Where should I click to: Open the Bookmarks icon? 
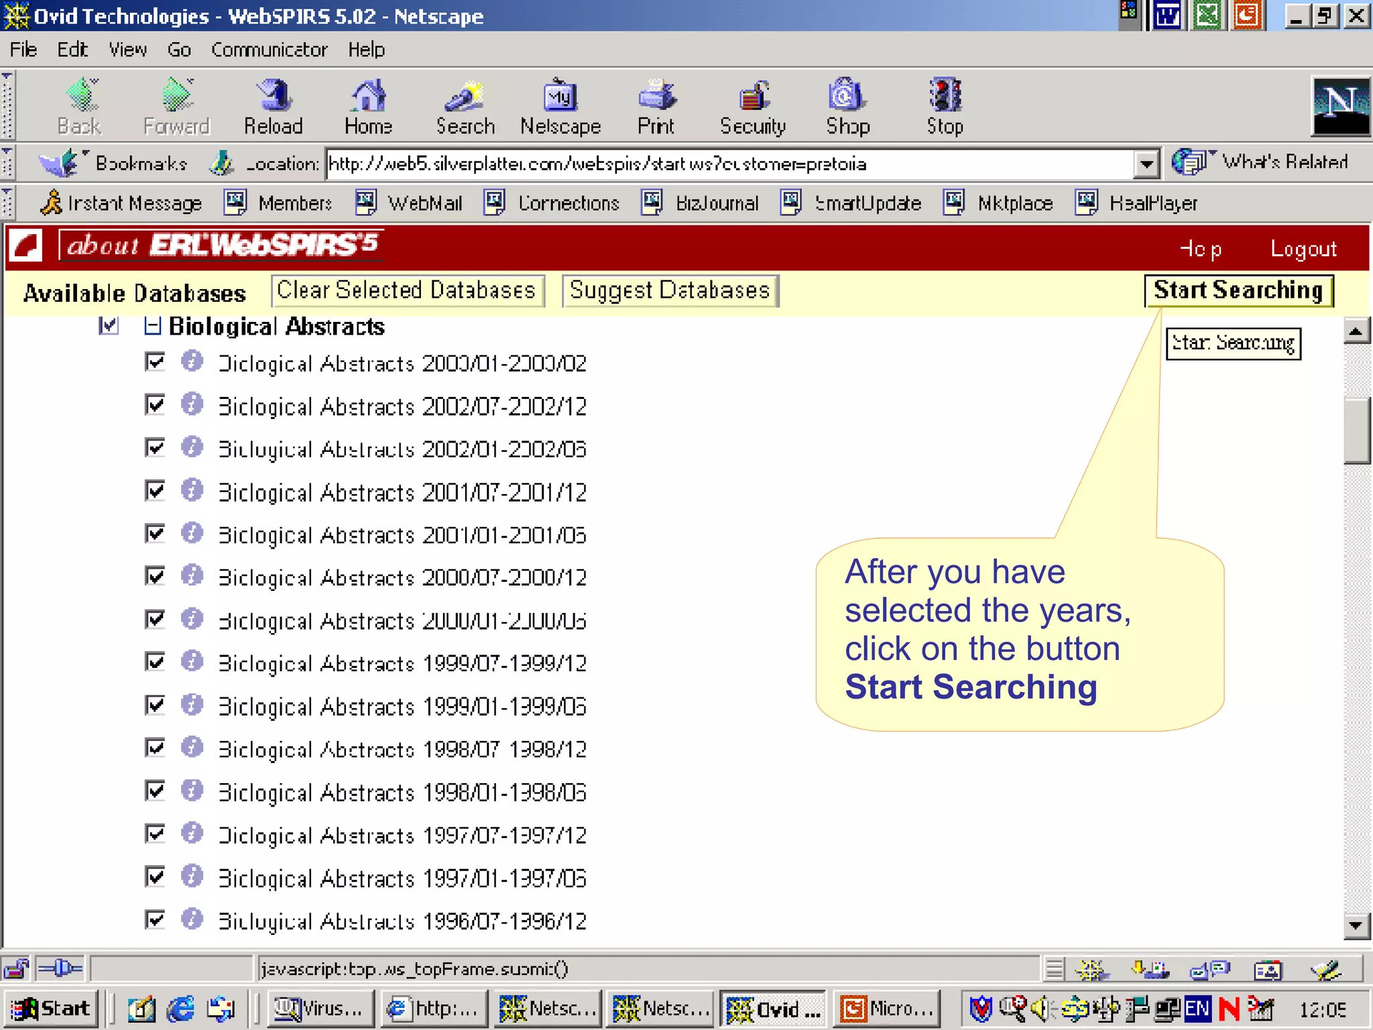[x=58, y=163]
